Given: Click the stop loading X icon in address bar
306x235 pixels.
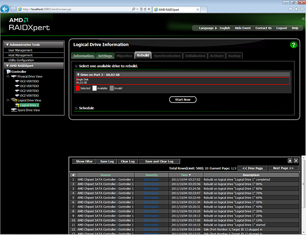Looking at the screenshot, I should tap(149, 9).
